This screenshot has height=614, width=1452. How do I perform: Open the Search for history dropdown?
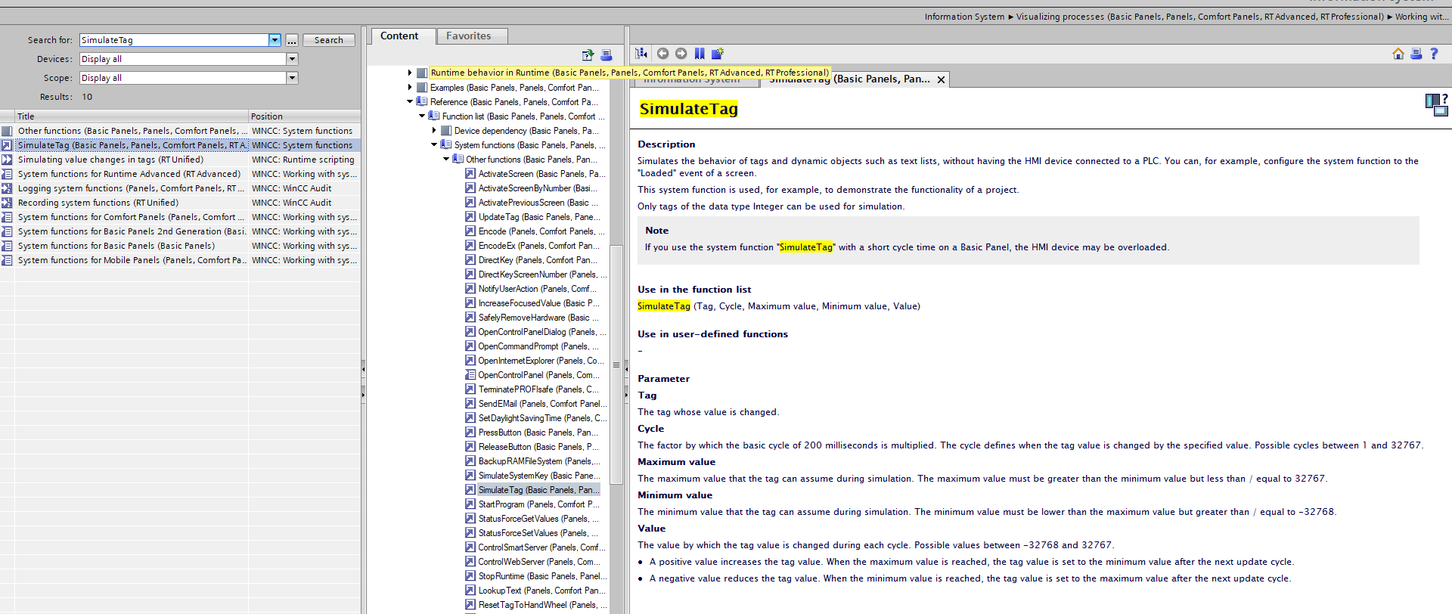point(275,40)
